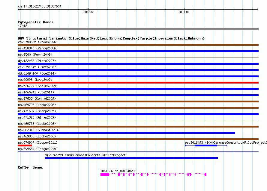267x191 pixels.
Task: Select the blue nsv428340 (Perry2008b) gain bar
Action: [x=138, y=51]
